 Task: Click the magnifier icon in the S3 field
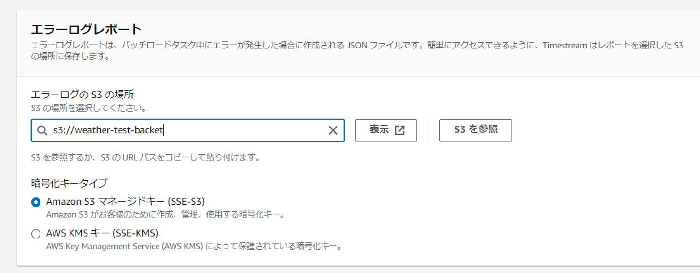coord(43,130)
